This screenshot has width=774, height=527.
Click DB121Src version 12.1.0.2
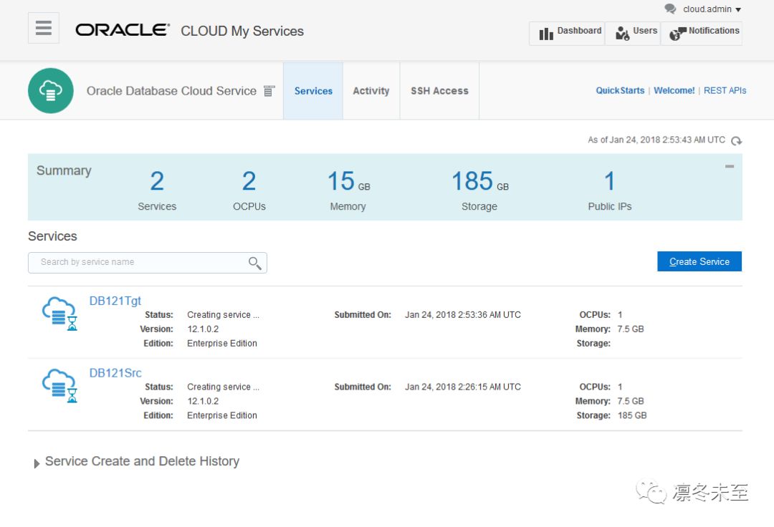[x=203, y=401]
